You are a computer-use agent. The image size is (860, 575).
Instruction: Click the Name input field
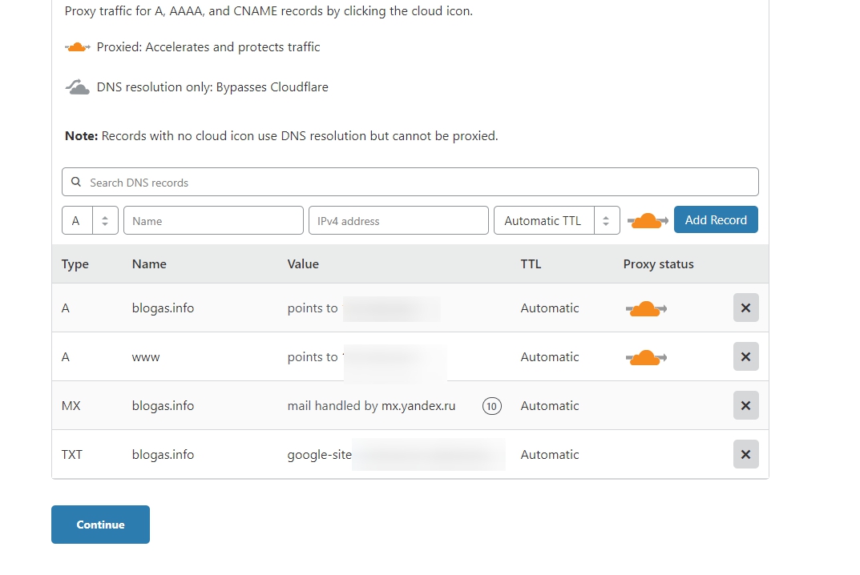pyautogui.click(x=213, y=220)
